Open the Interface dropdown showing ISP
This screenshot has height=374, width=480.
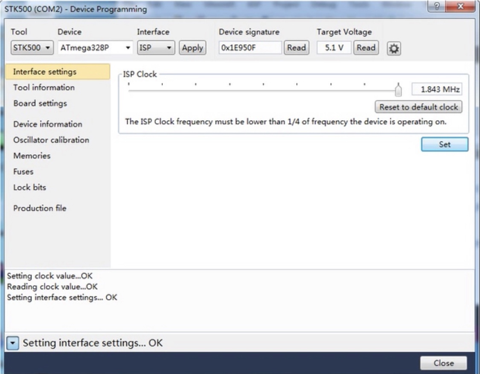pos(156,48)
